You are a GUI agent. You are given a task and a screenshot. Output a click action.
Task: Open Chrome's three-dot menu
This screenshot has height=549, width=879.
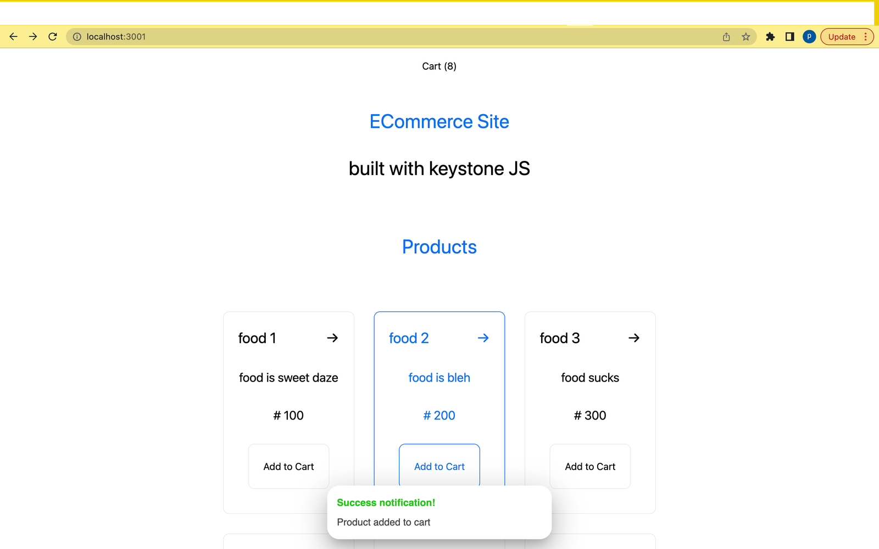click(x=866, y=37)
